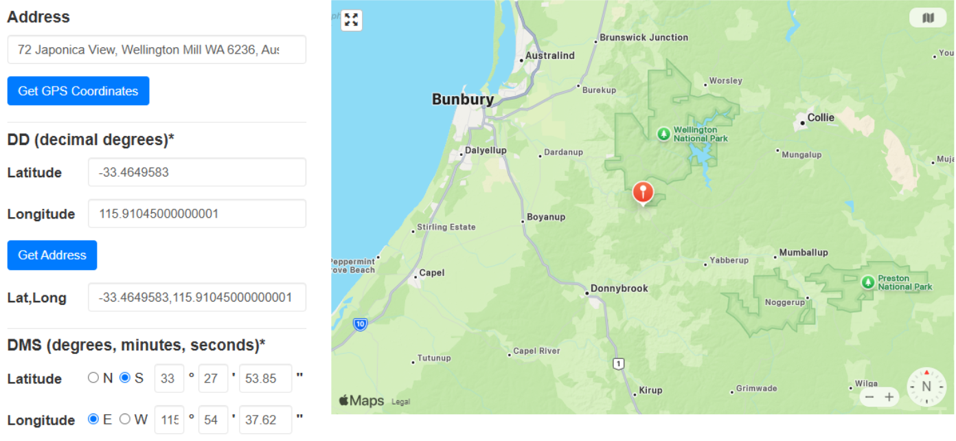This screenshot has height=441, width=956.
Task: Select S for latitude hemisphere
Action: tap(125, 377)
